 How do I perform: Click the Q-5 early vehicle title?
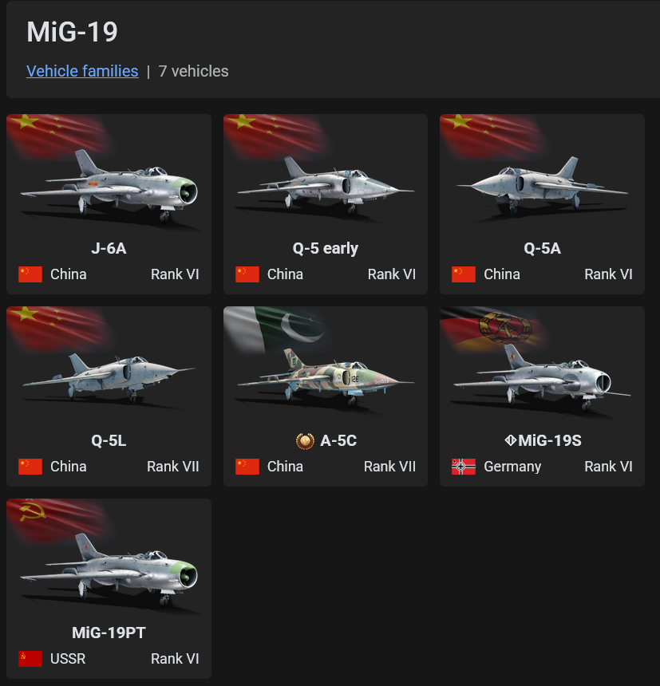pyautogui.click(x=325, y=249)
